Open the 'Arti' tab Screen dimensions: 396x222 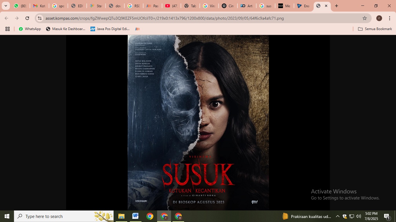pos(247,6)
